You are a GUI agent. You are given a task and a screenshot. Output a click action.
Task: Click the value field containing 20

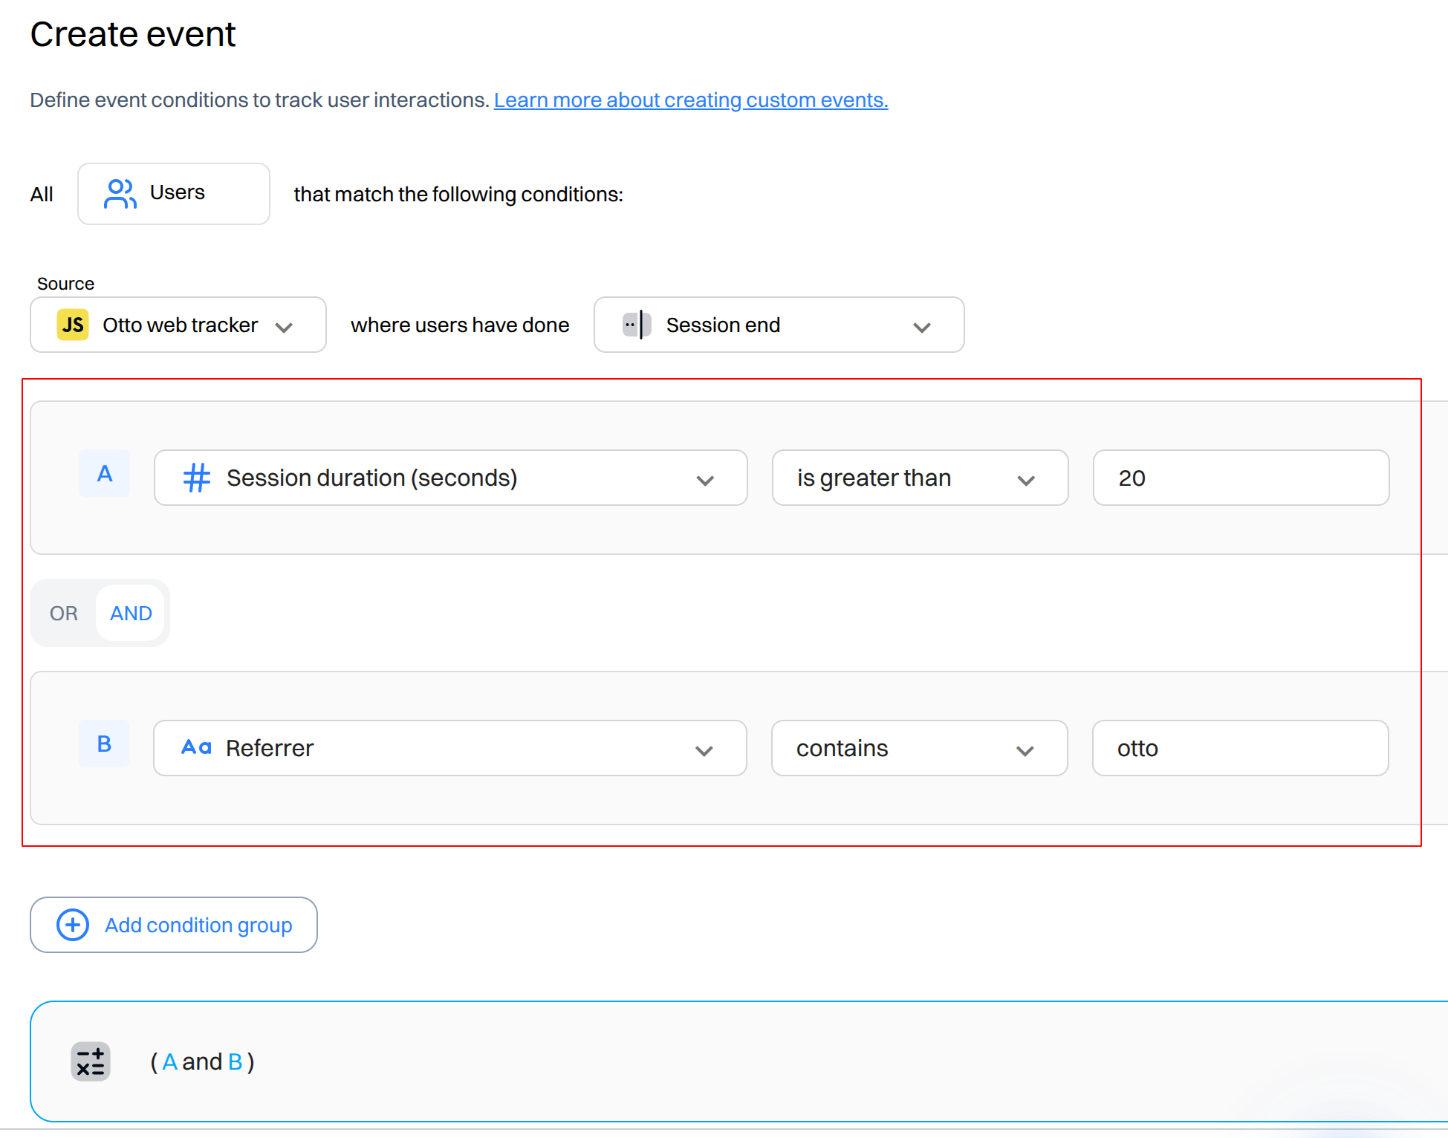1241,478
